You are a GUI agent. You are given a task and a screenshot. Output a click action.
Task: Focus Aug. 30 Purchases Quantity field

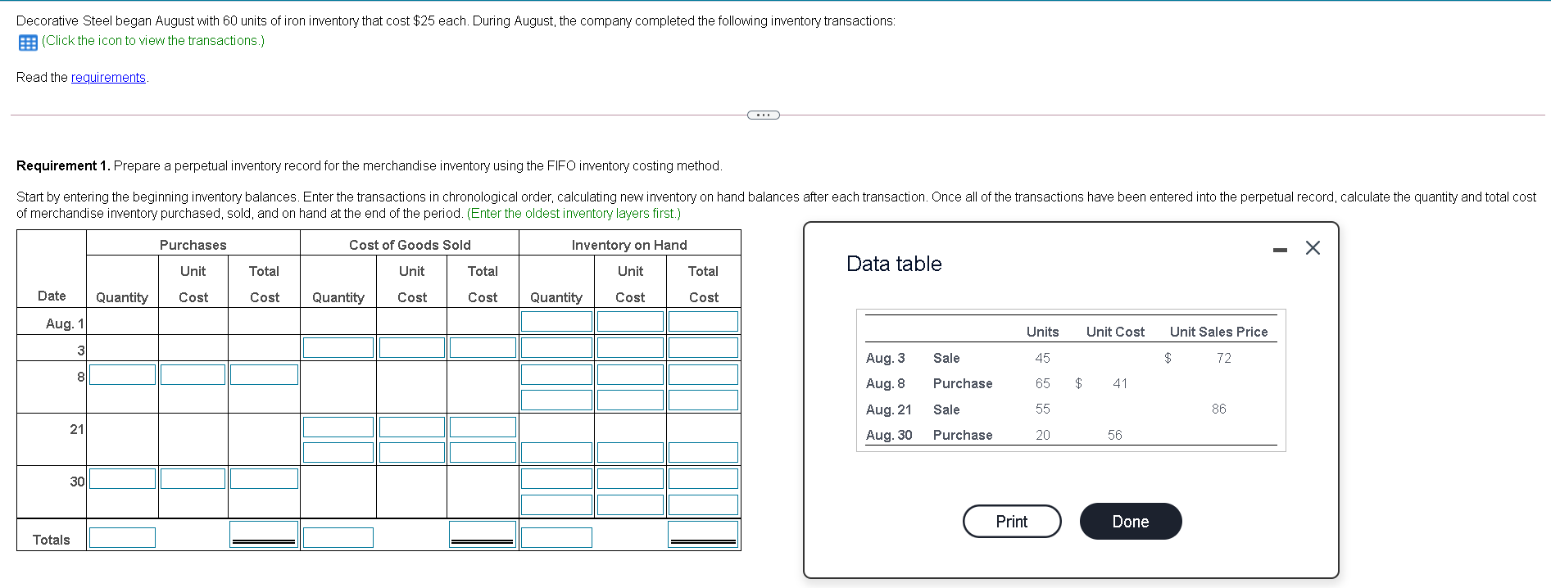point(122,478)
